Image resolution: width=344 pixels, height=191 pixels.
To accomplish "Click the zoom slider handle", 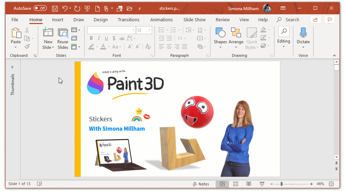I will coord(281,184).
